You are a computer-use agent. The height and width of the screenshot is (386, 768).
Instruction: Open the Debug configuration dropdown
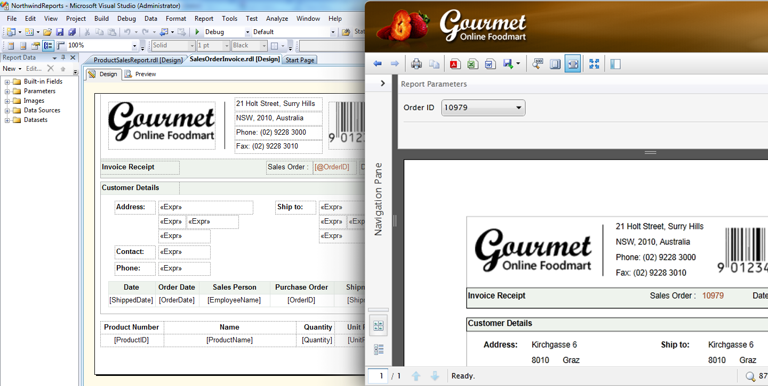(246, 32)
